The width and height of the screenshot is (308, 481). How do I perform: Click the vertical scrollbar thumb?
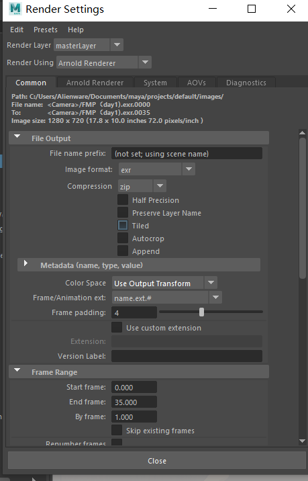[x=302, y=208]
